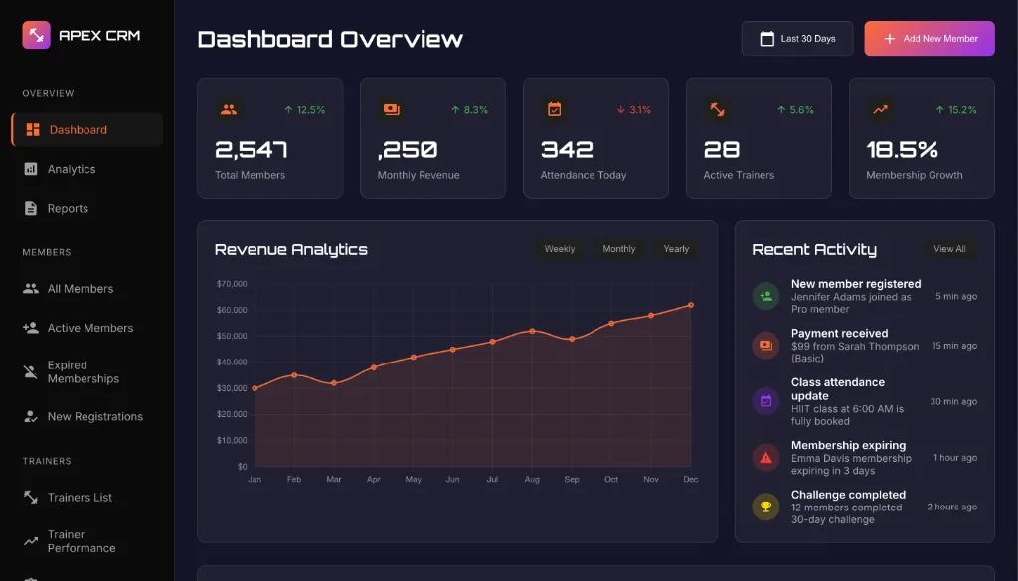Click 'Class attendance update' activity title

pyautogui.click(x=837, y=389)
